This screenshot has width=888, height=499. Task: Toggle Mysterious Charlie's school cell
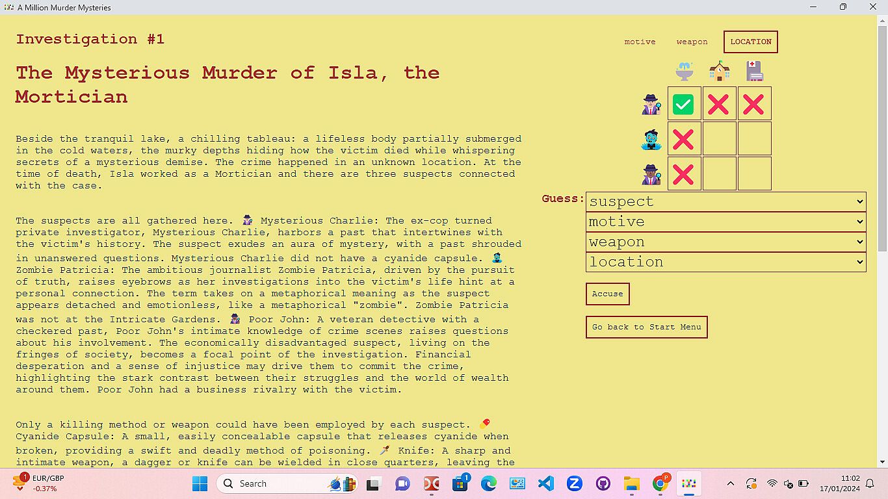[719, 104]
